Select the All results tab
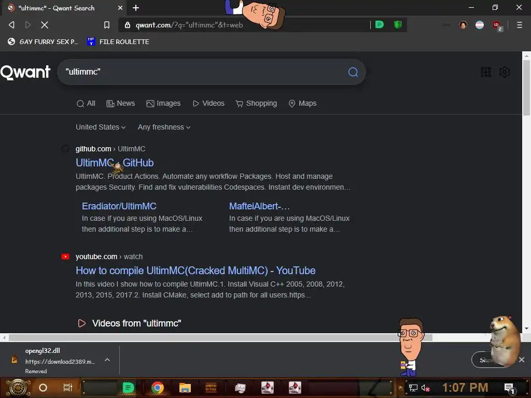Screen dimensions: 531x398 tap(86, 103)
